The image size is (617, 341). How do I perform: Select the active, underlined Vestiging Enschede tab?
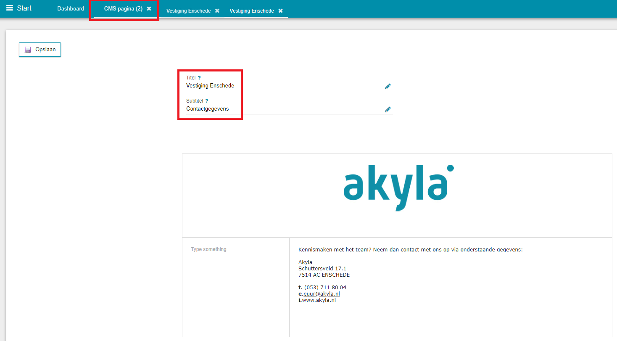(252, 11)
